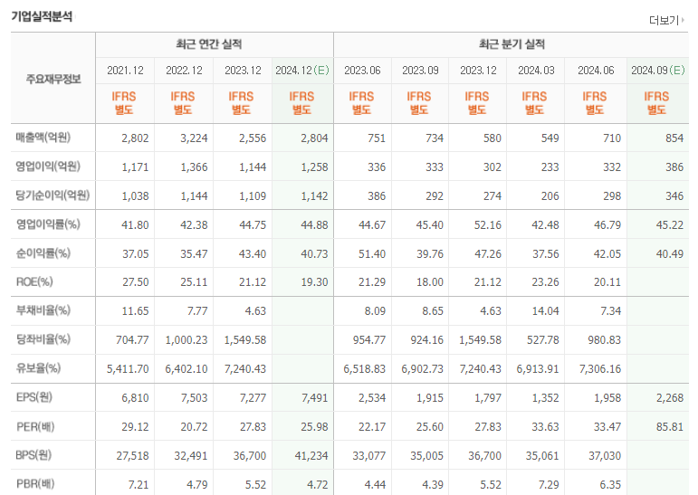698x495 pixels.
Task: Click the 704.77 quick ratio value
Action: (132, 340)
